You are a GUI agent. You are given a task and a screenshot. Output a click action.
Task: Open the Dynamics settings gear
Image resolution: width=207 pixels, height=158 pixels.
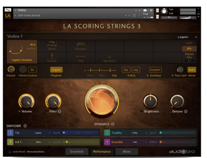[x=113, y=124]
